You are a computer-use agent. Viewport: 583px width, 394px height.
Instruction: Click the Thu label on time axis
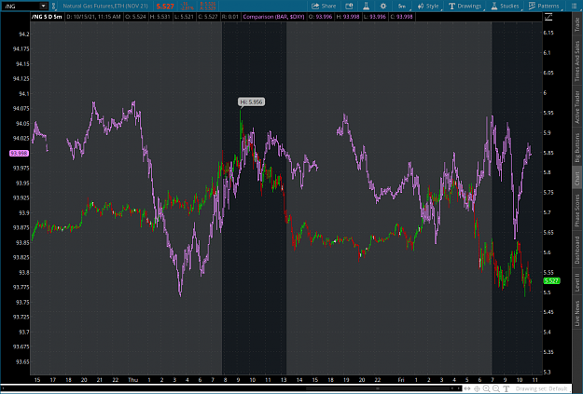[132, 379]
